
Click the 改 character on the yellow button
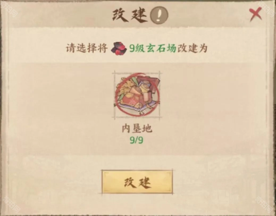[130, 182]
